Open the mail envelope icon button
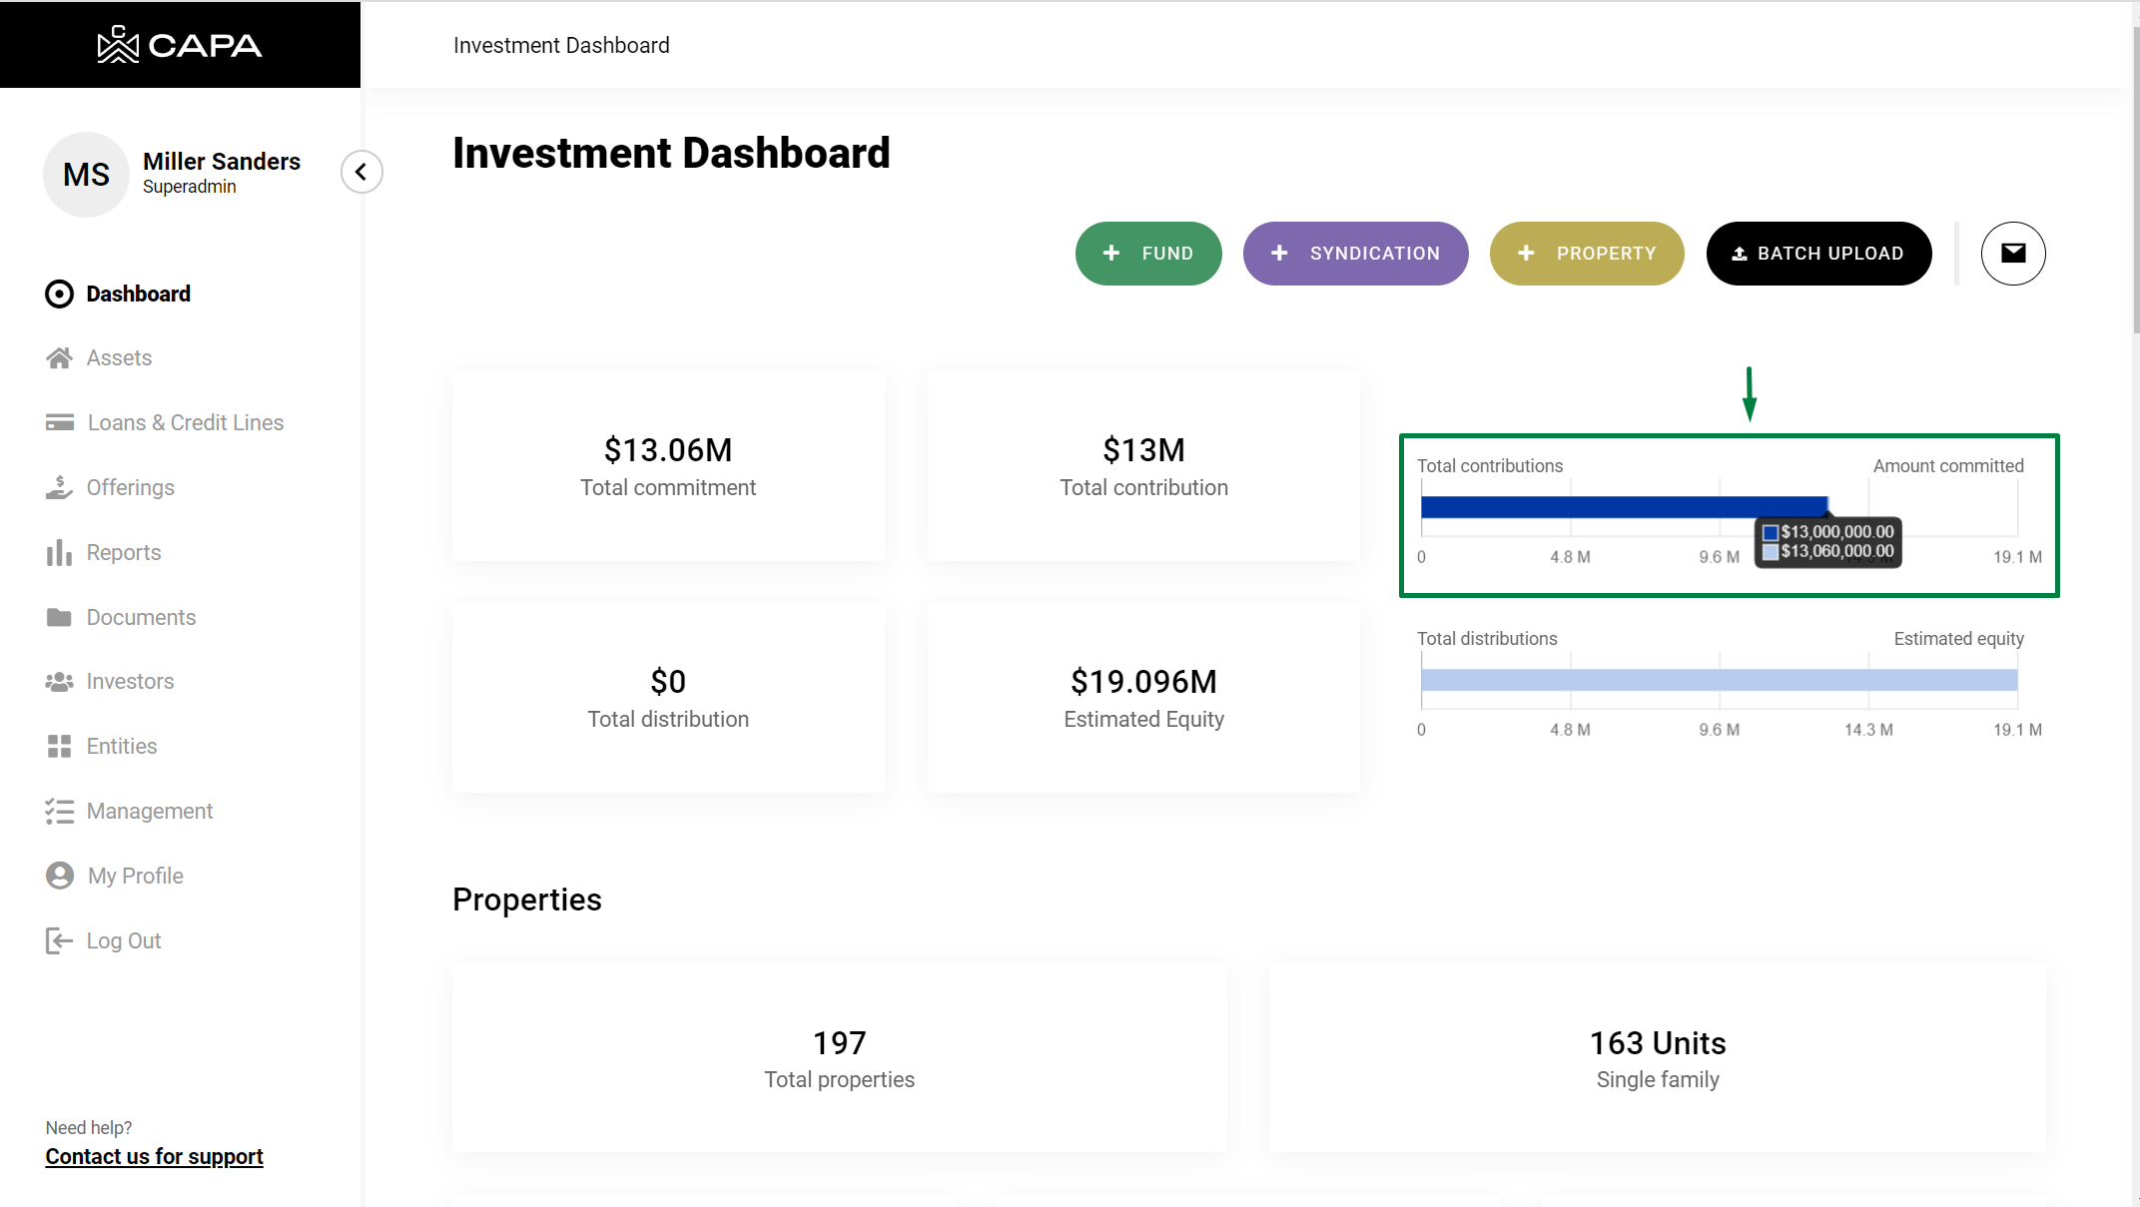The image size is (2140, 1207). pyautogui.click(x=2012, y=254)
